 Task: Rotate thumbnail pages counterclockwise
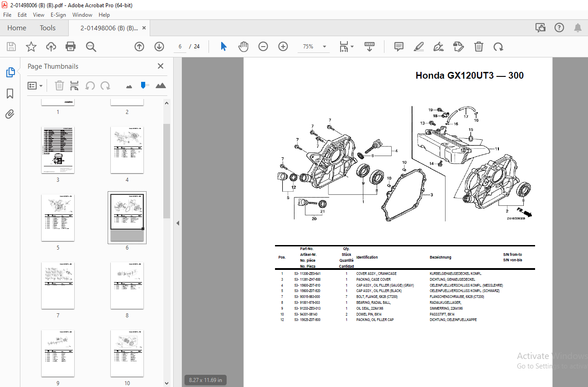tap(90, 85)
